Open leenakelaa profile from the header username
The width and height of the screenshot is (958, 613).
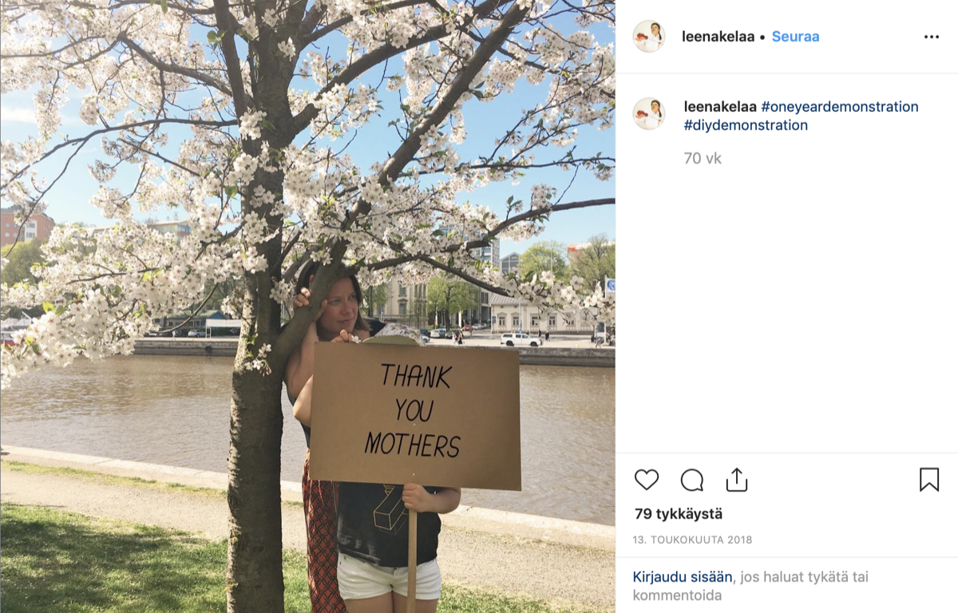click(x=718, y=37)
